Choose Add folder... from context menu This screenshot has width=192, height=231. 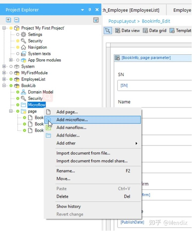(93, 135)
